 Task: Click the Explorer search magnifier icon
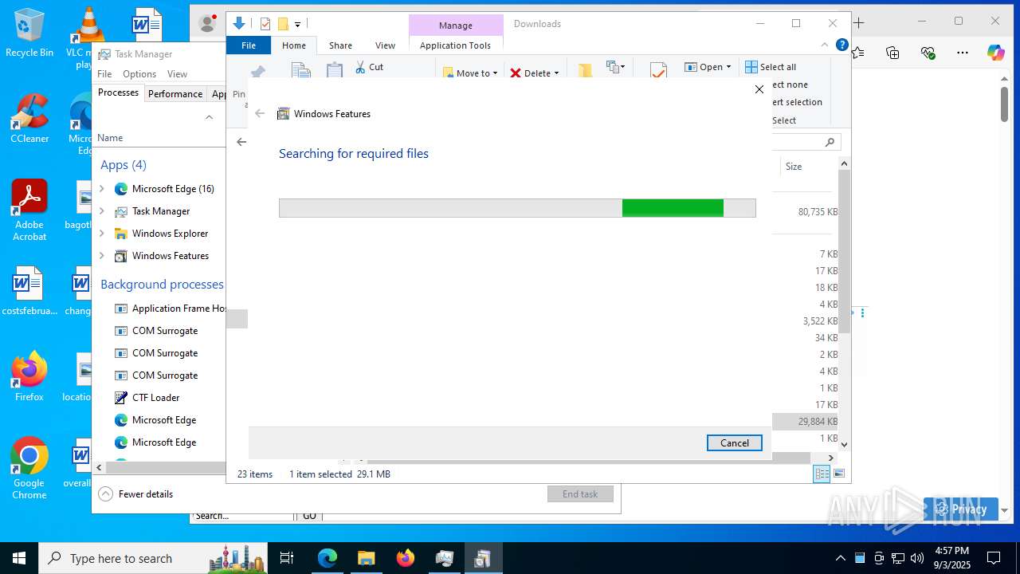pos(830,142)
